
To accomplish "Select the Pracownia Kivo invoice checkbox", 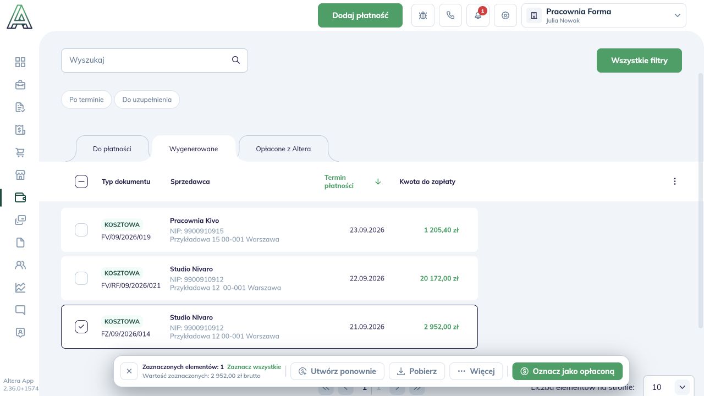I will coord(81,230).
